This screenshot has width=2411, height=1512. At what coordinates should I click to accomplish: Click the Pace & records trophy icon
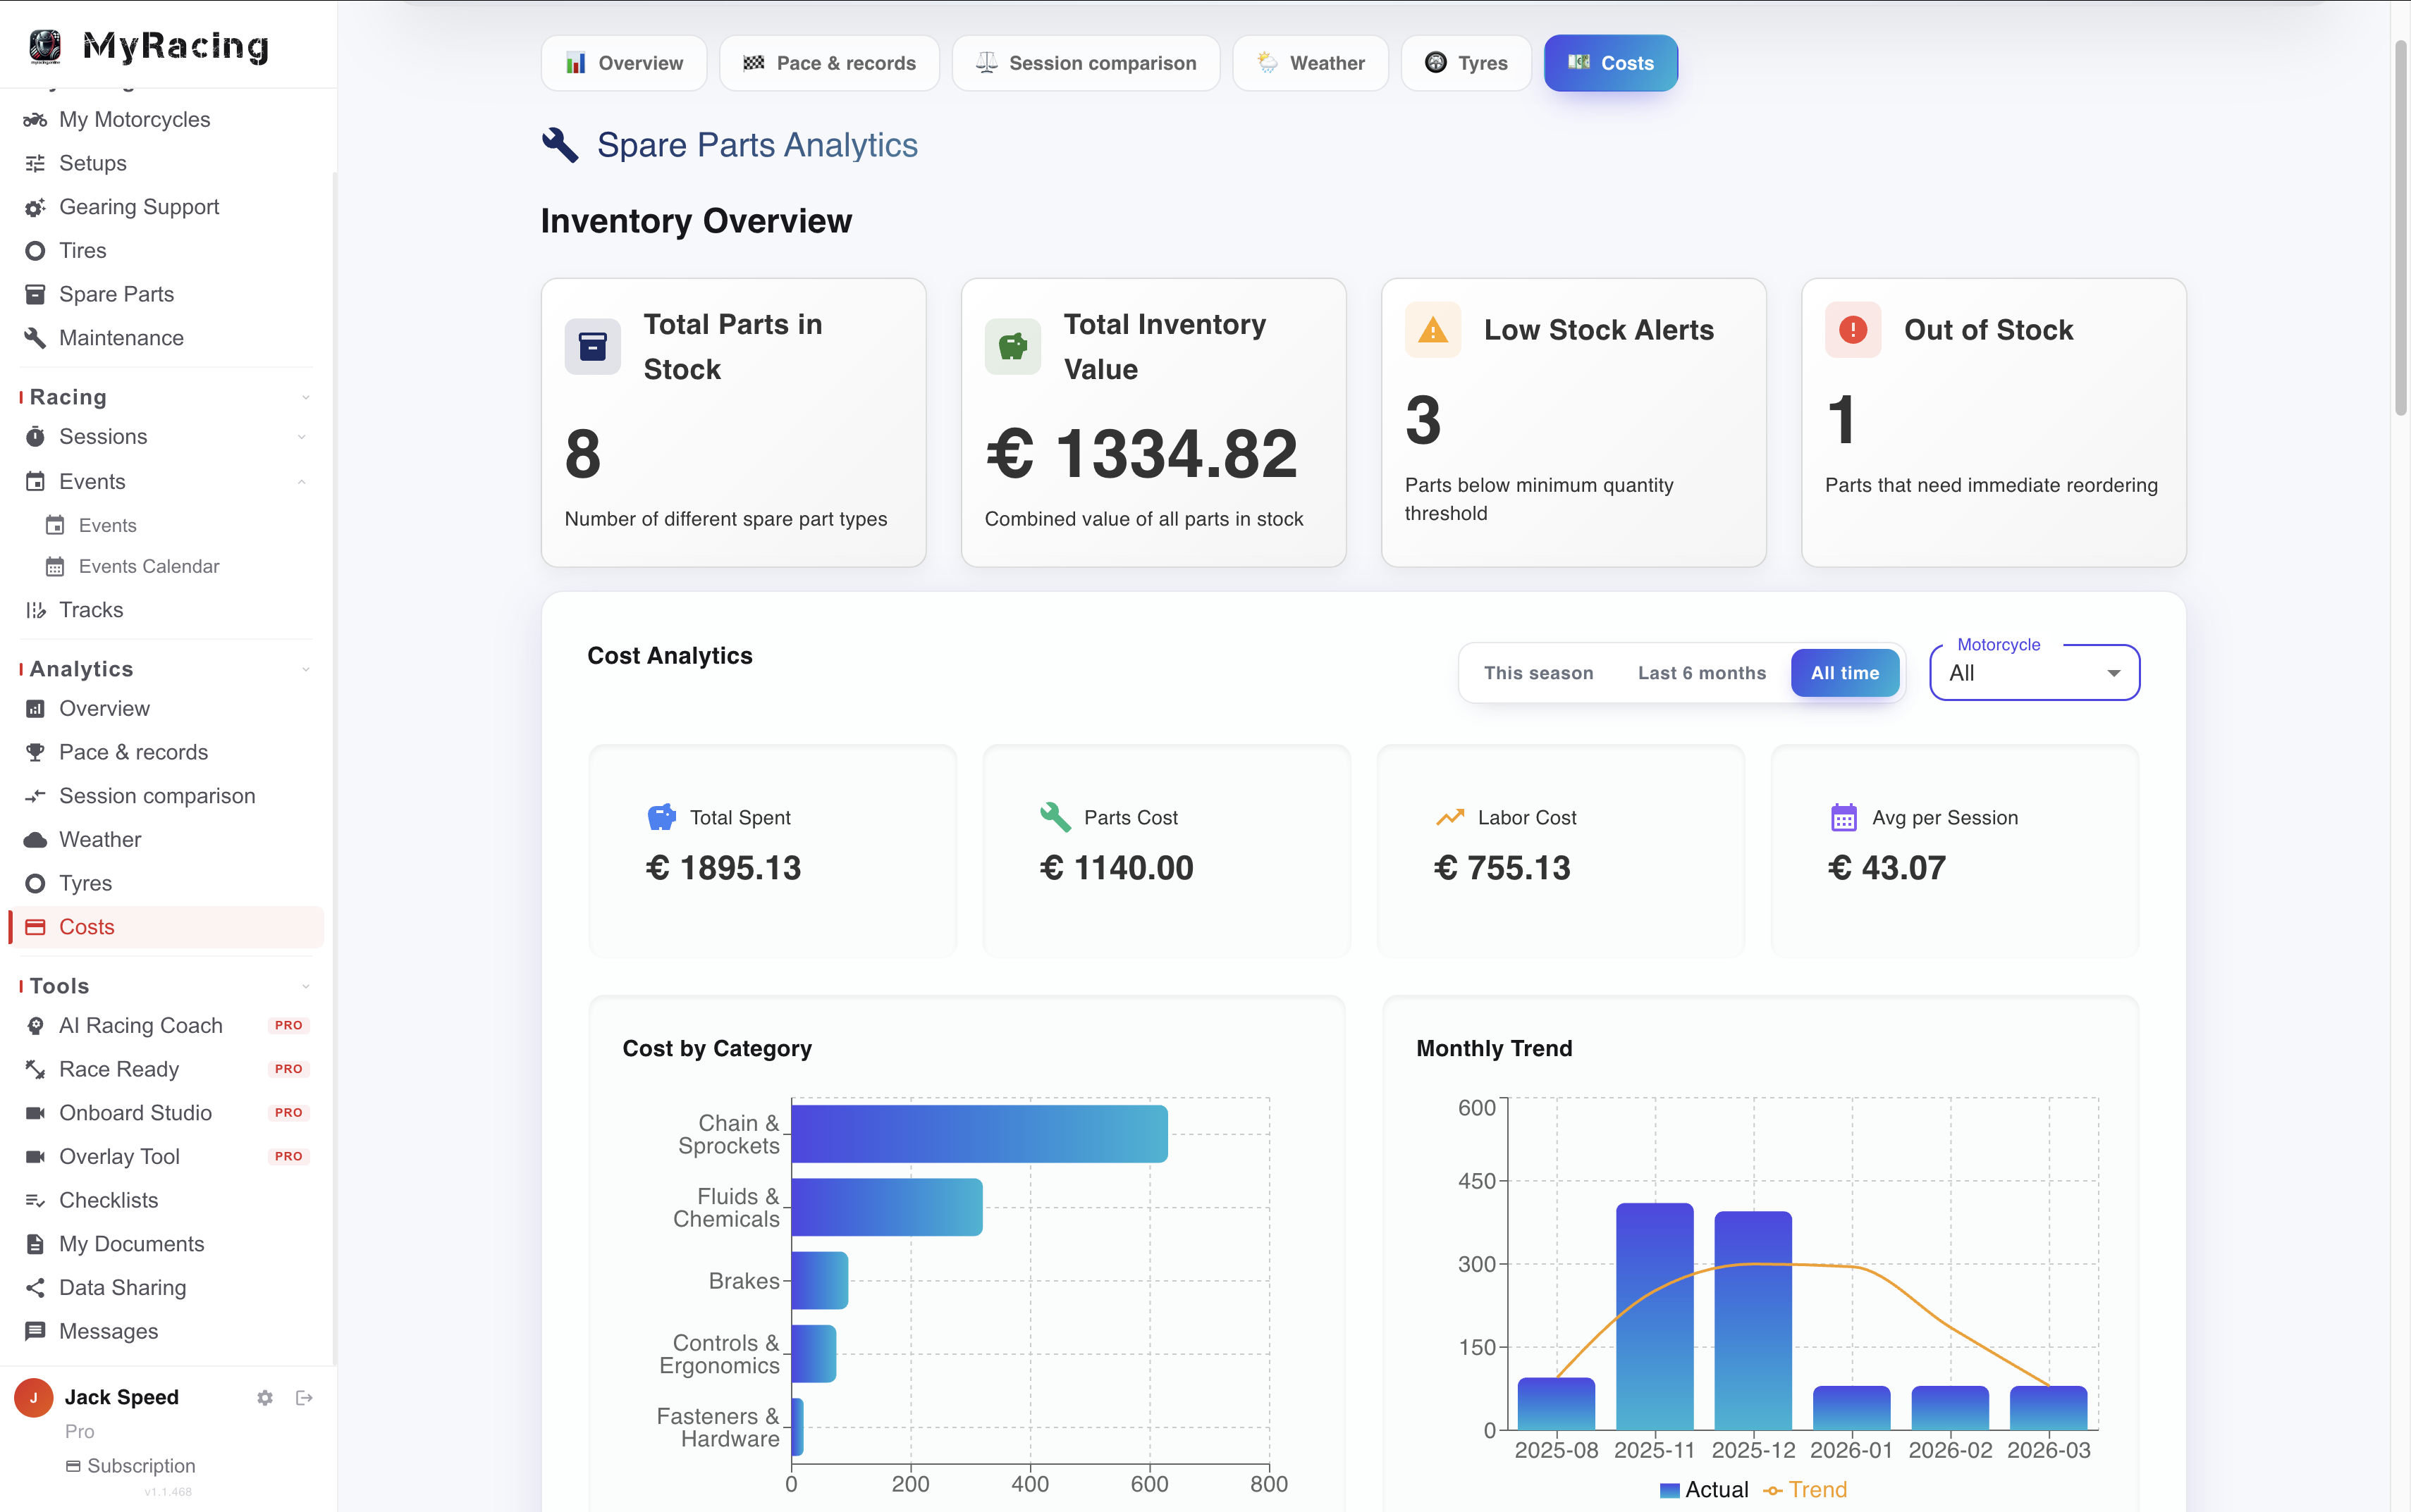35,752
